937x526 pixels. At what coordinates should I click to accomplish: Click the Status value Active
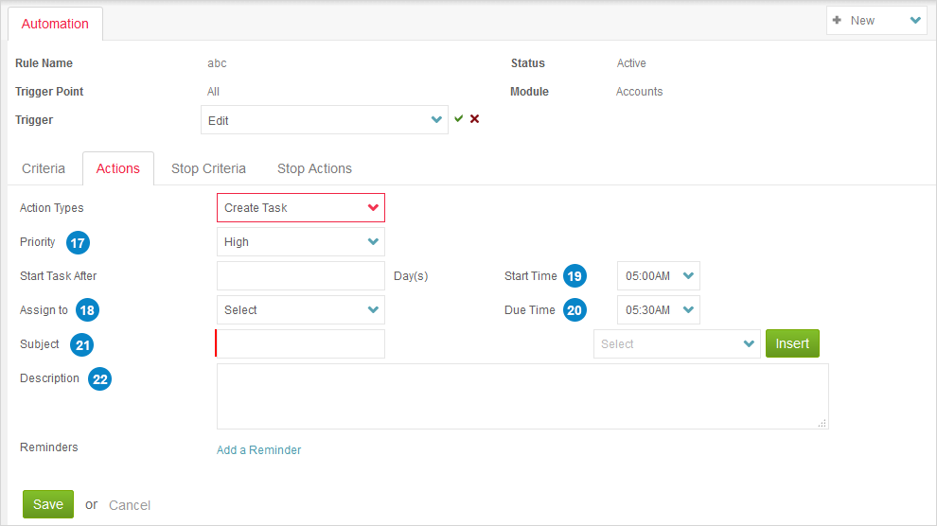pos(631,63)
